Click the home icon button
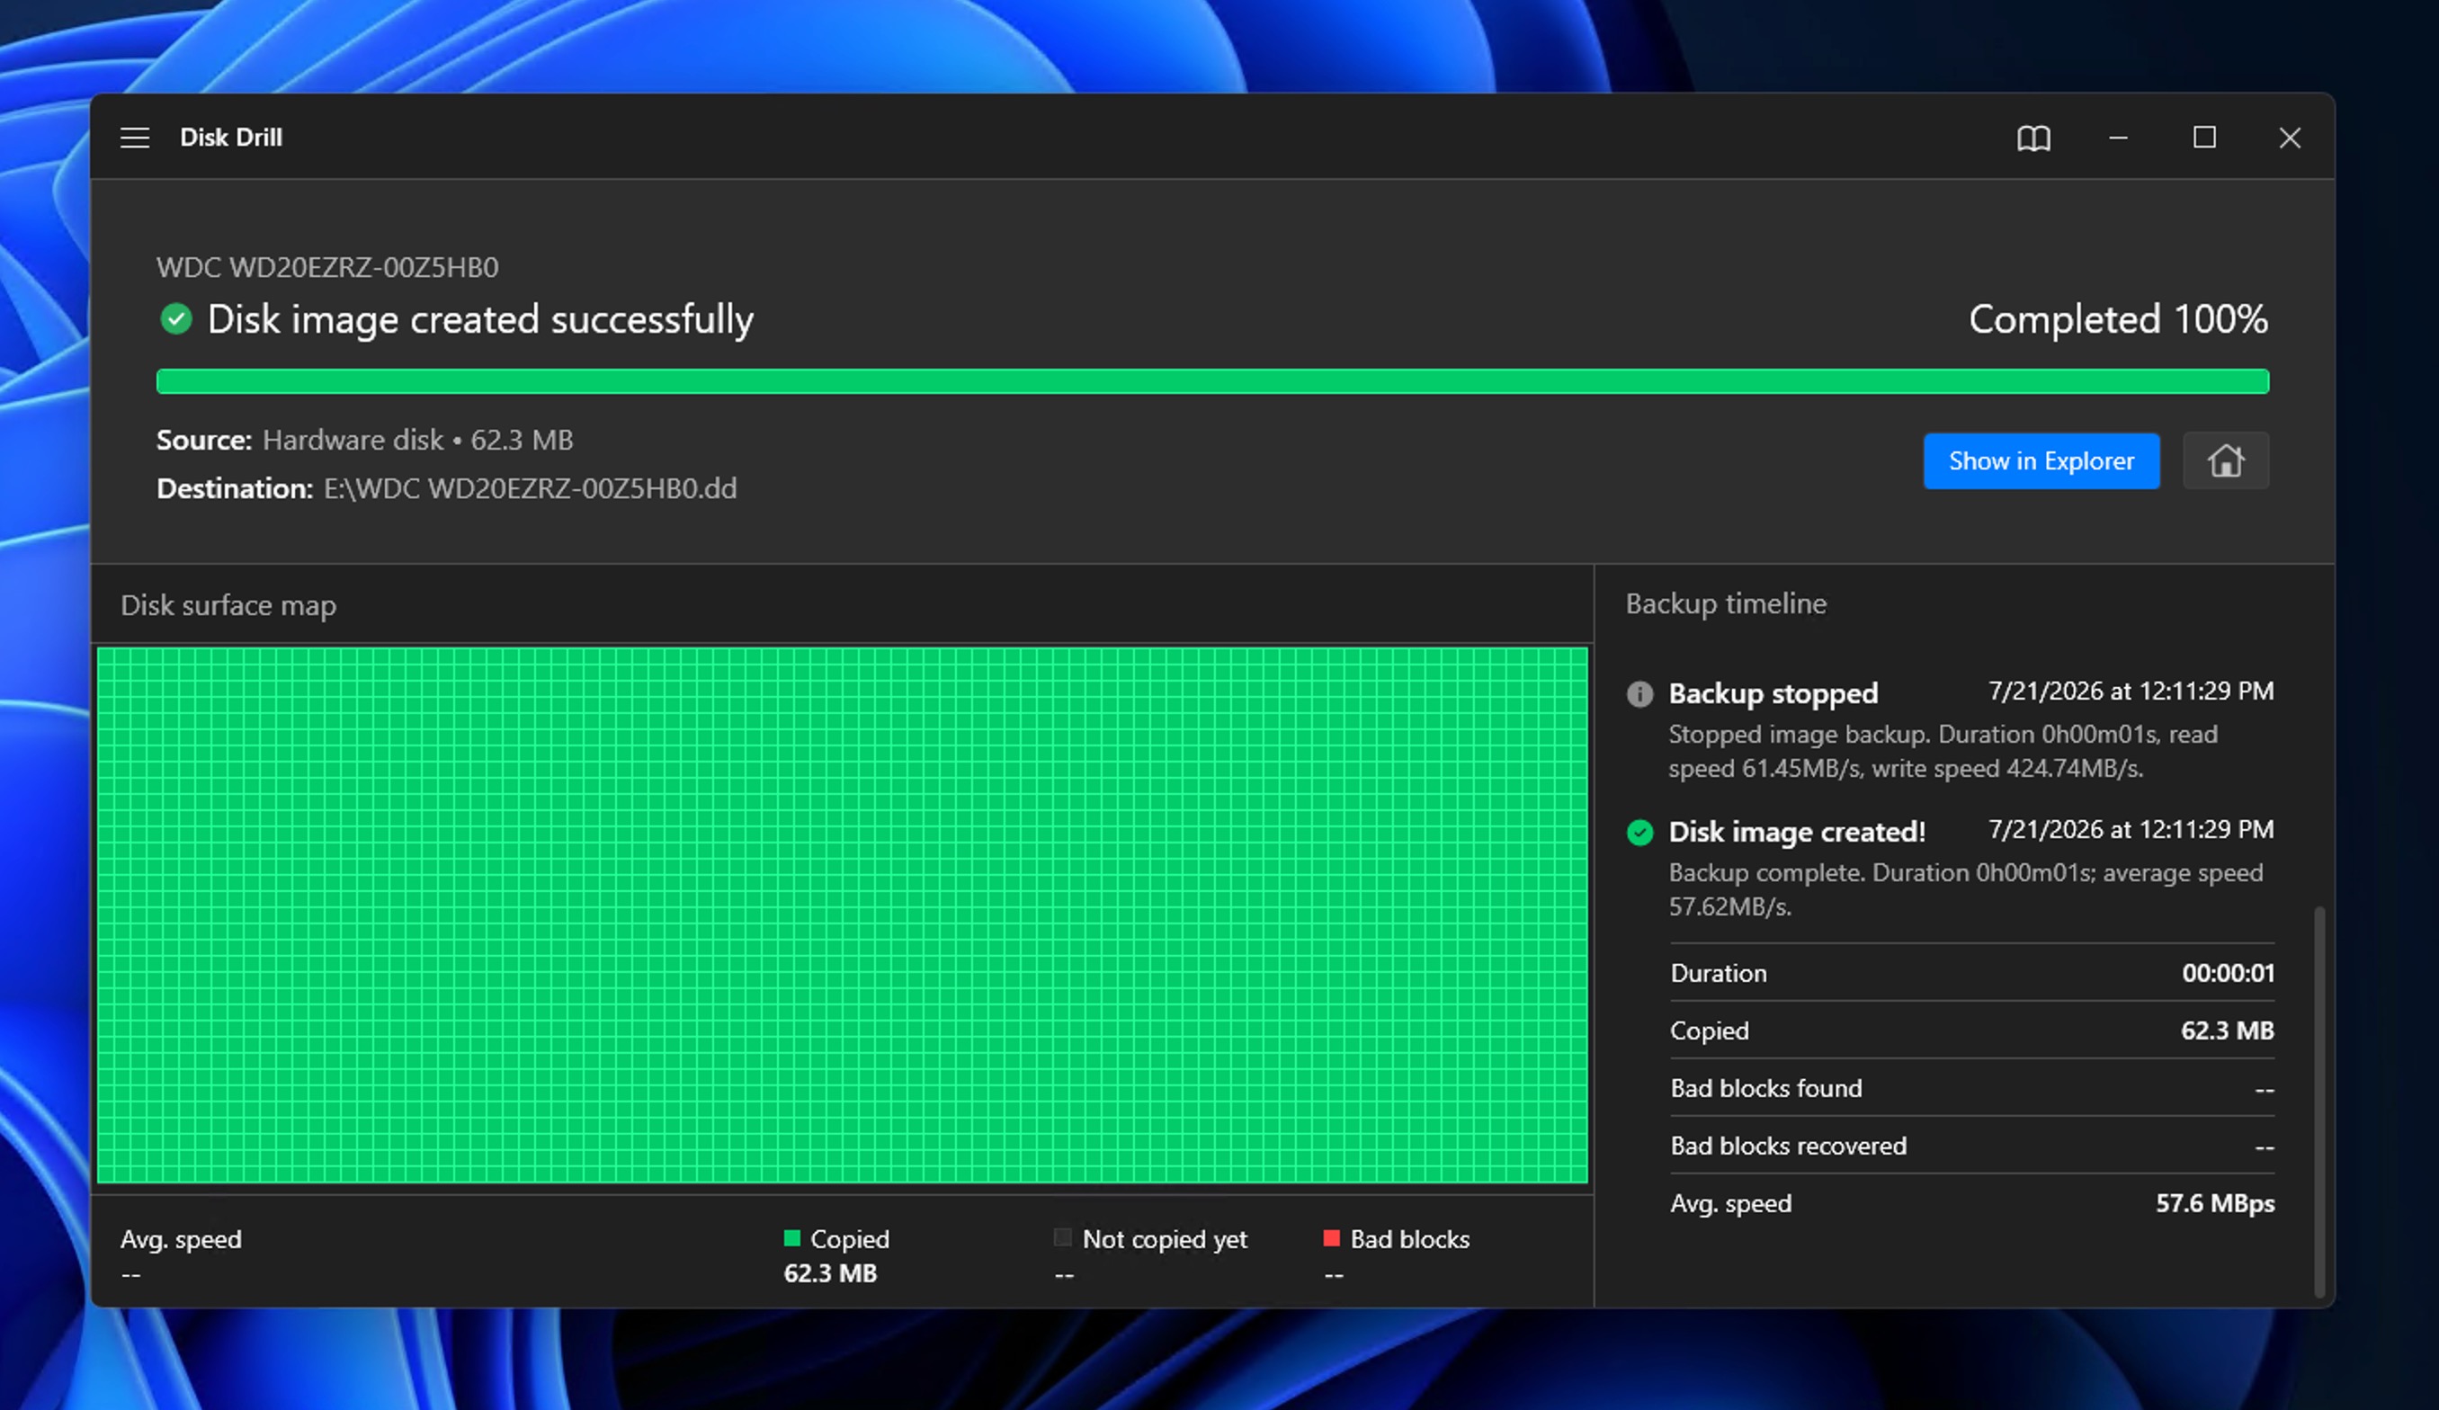The height and width of the screenshot is (1410, 2439). tap(2225, 460)
